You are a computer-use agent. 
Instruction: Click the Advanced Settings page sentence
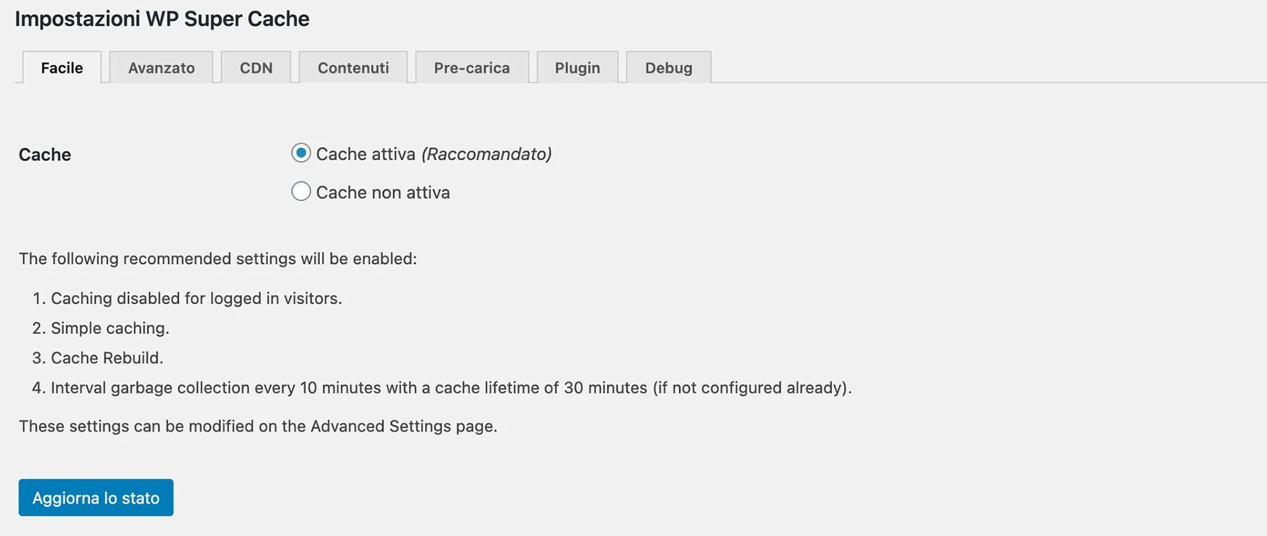258,426
